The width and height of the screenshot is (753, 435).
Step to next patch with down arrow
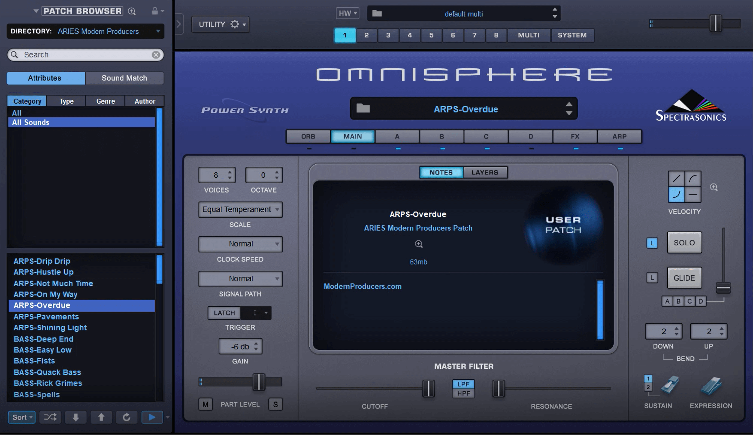[x=75, y=417]
